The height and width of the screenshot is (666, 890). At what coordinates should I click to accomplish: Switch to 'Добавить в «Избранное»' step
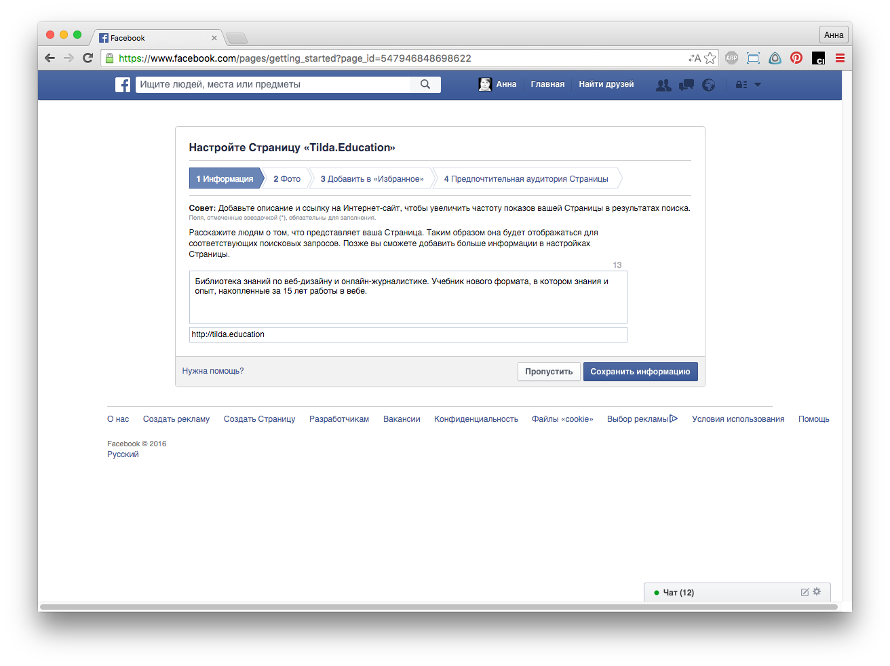click(x=372, y=179)
